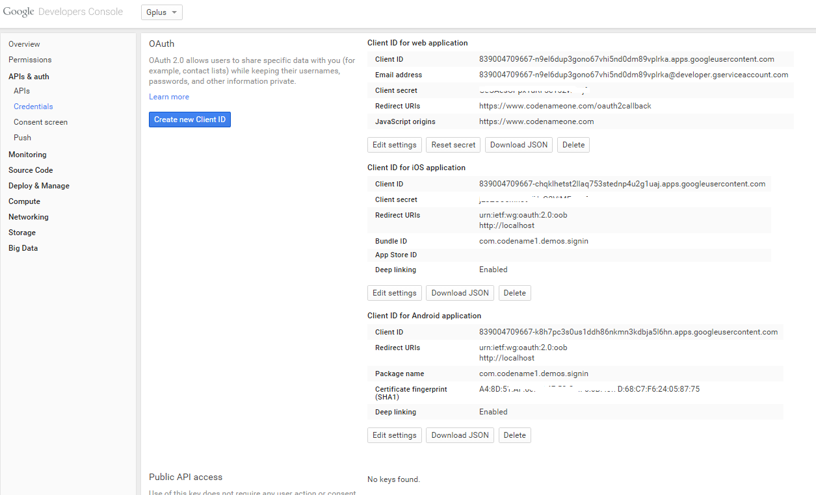Click Client ID for Android application heading
The width and height of the screenshot is (816, 495).
(425, 316)
